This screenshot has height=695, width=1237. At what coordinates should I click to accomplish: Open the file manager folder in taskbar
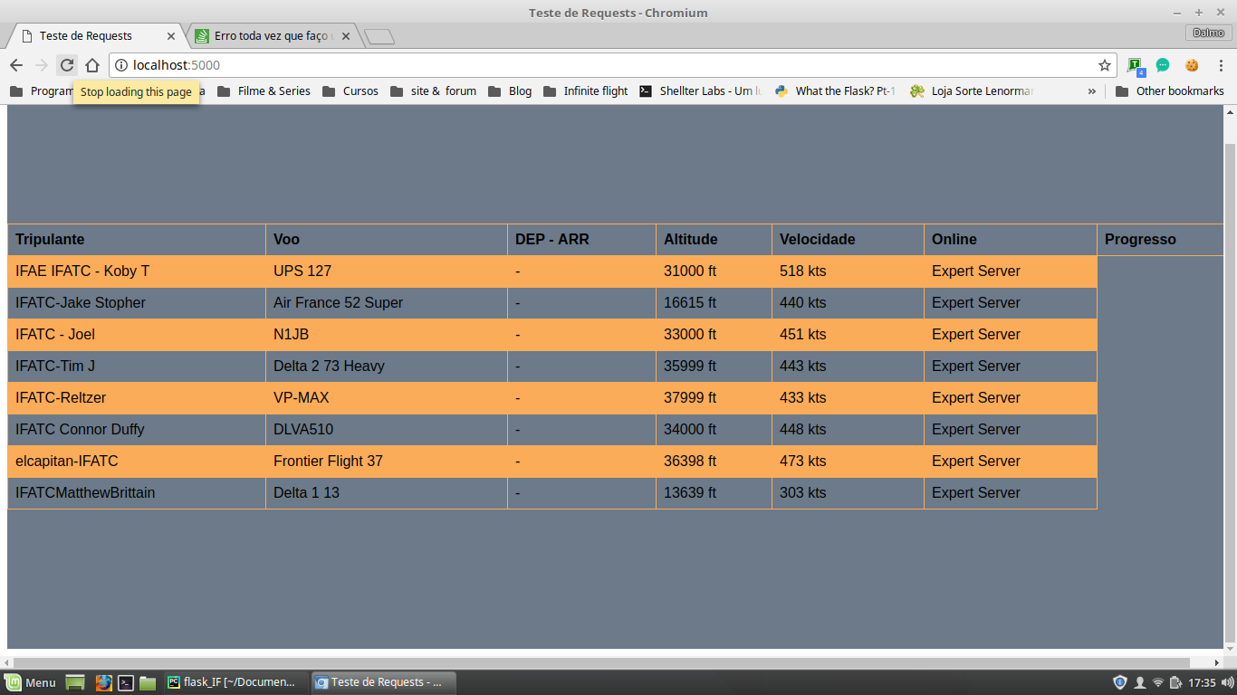[148, 682]
